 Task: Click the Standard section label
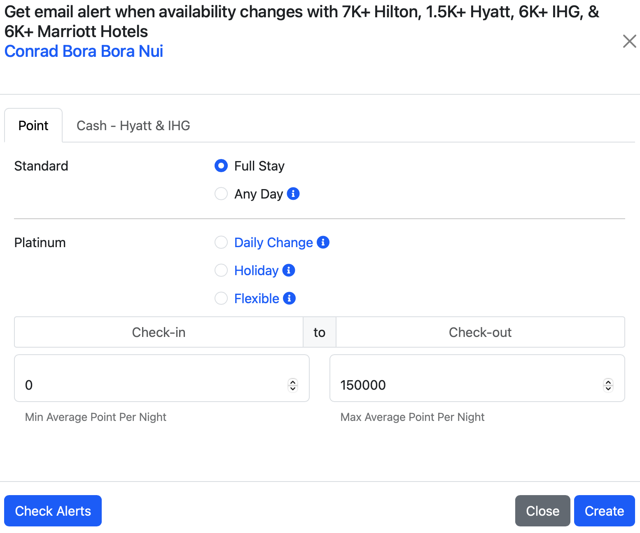pos(41,166)
